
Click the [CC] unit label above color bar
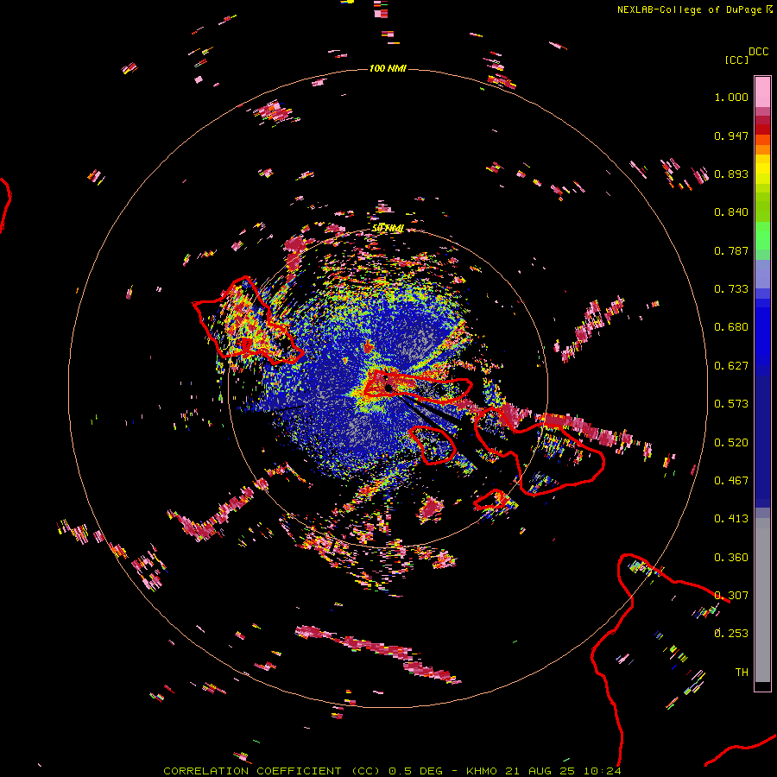click(x=736, y=60)
